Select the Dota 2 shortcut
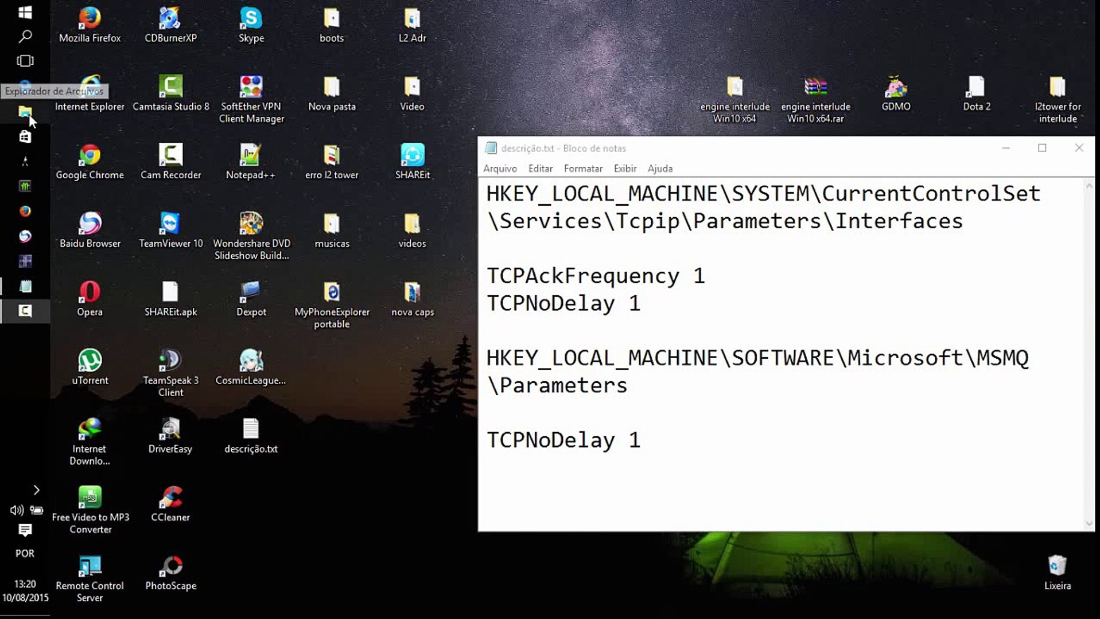The width and height of the screenshot is (1100, 619). (976, 93)
